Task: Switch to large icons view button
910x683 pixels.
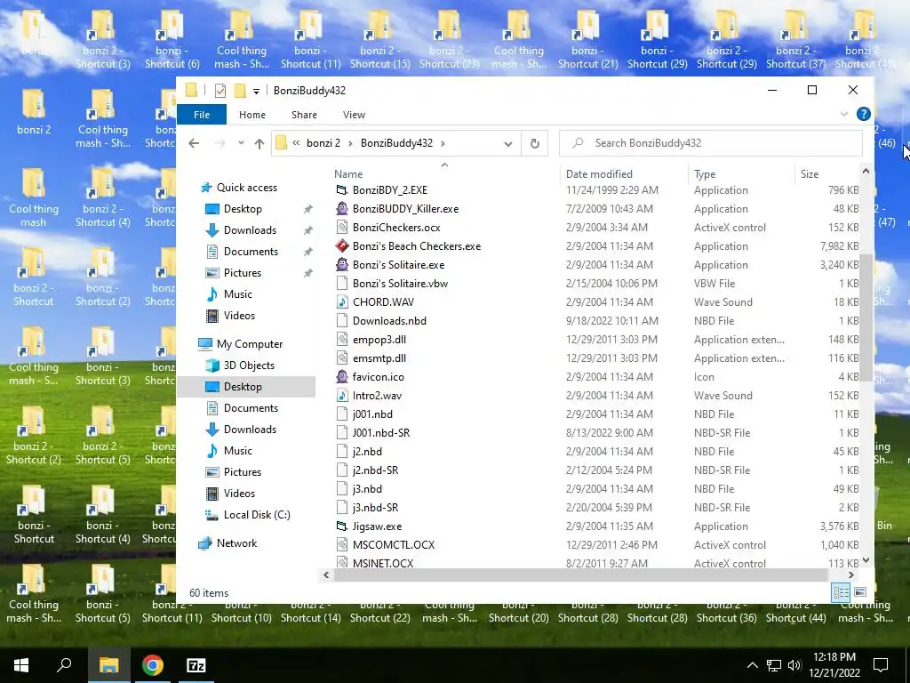Action: click(x=860, y=592)
